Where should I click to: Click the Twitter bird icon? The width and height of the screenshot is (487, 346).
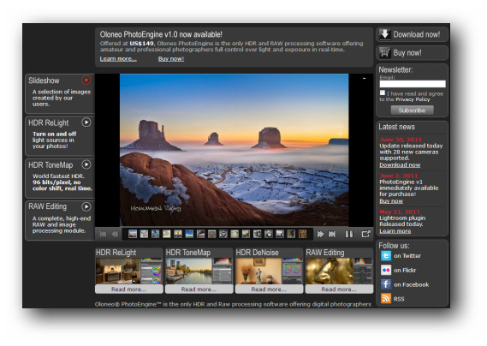(386, 256)
